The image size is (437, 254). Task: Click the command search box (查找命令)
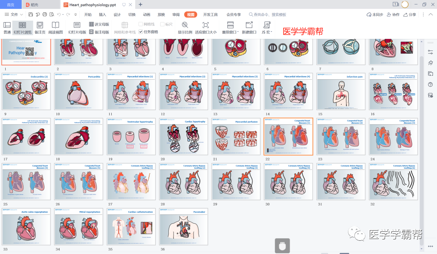(x=267, y=15)
